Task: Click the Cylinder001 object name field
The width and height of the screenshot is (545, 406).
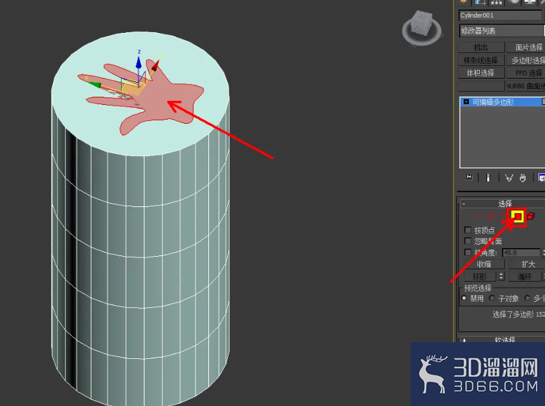Action: point(501,15)
